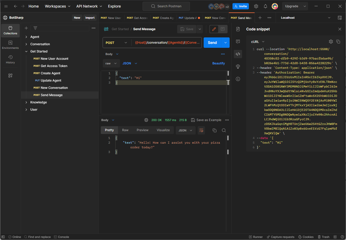Search within the response body

coord(224,130)
